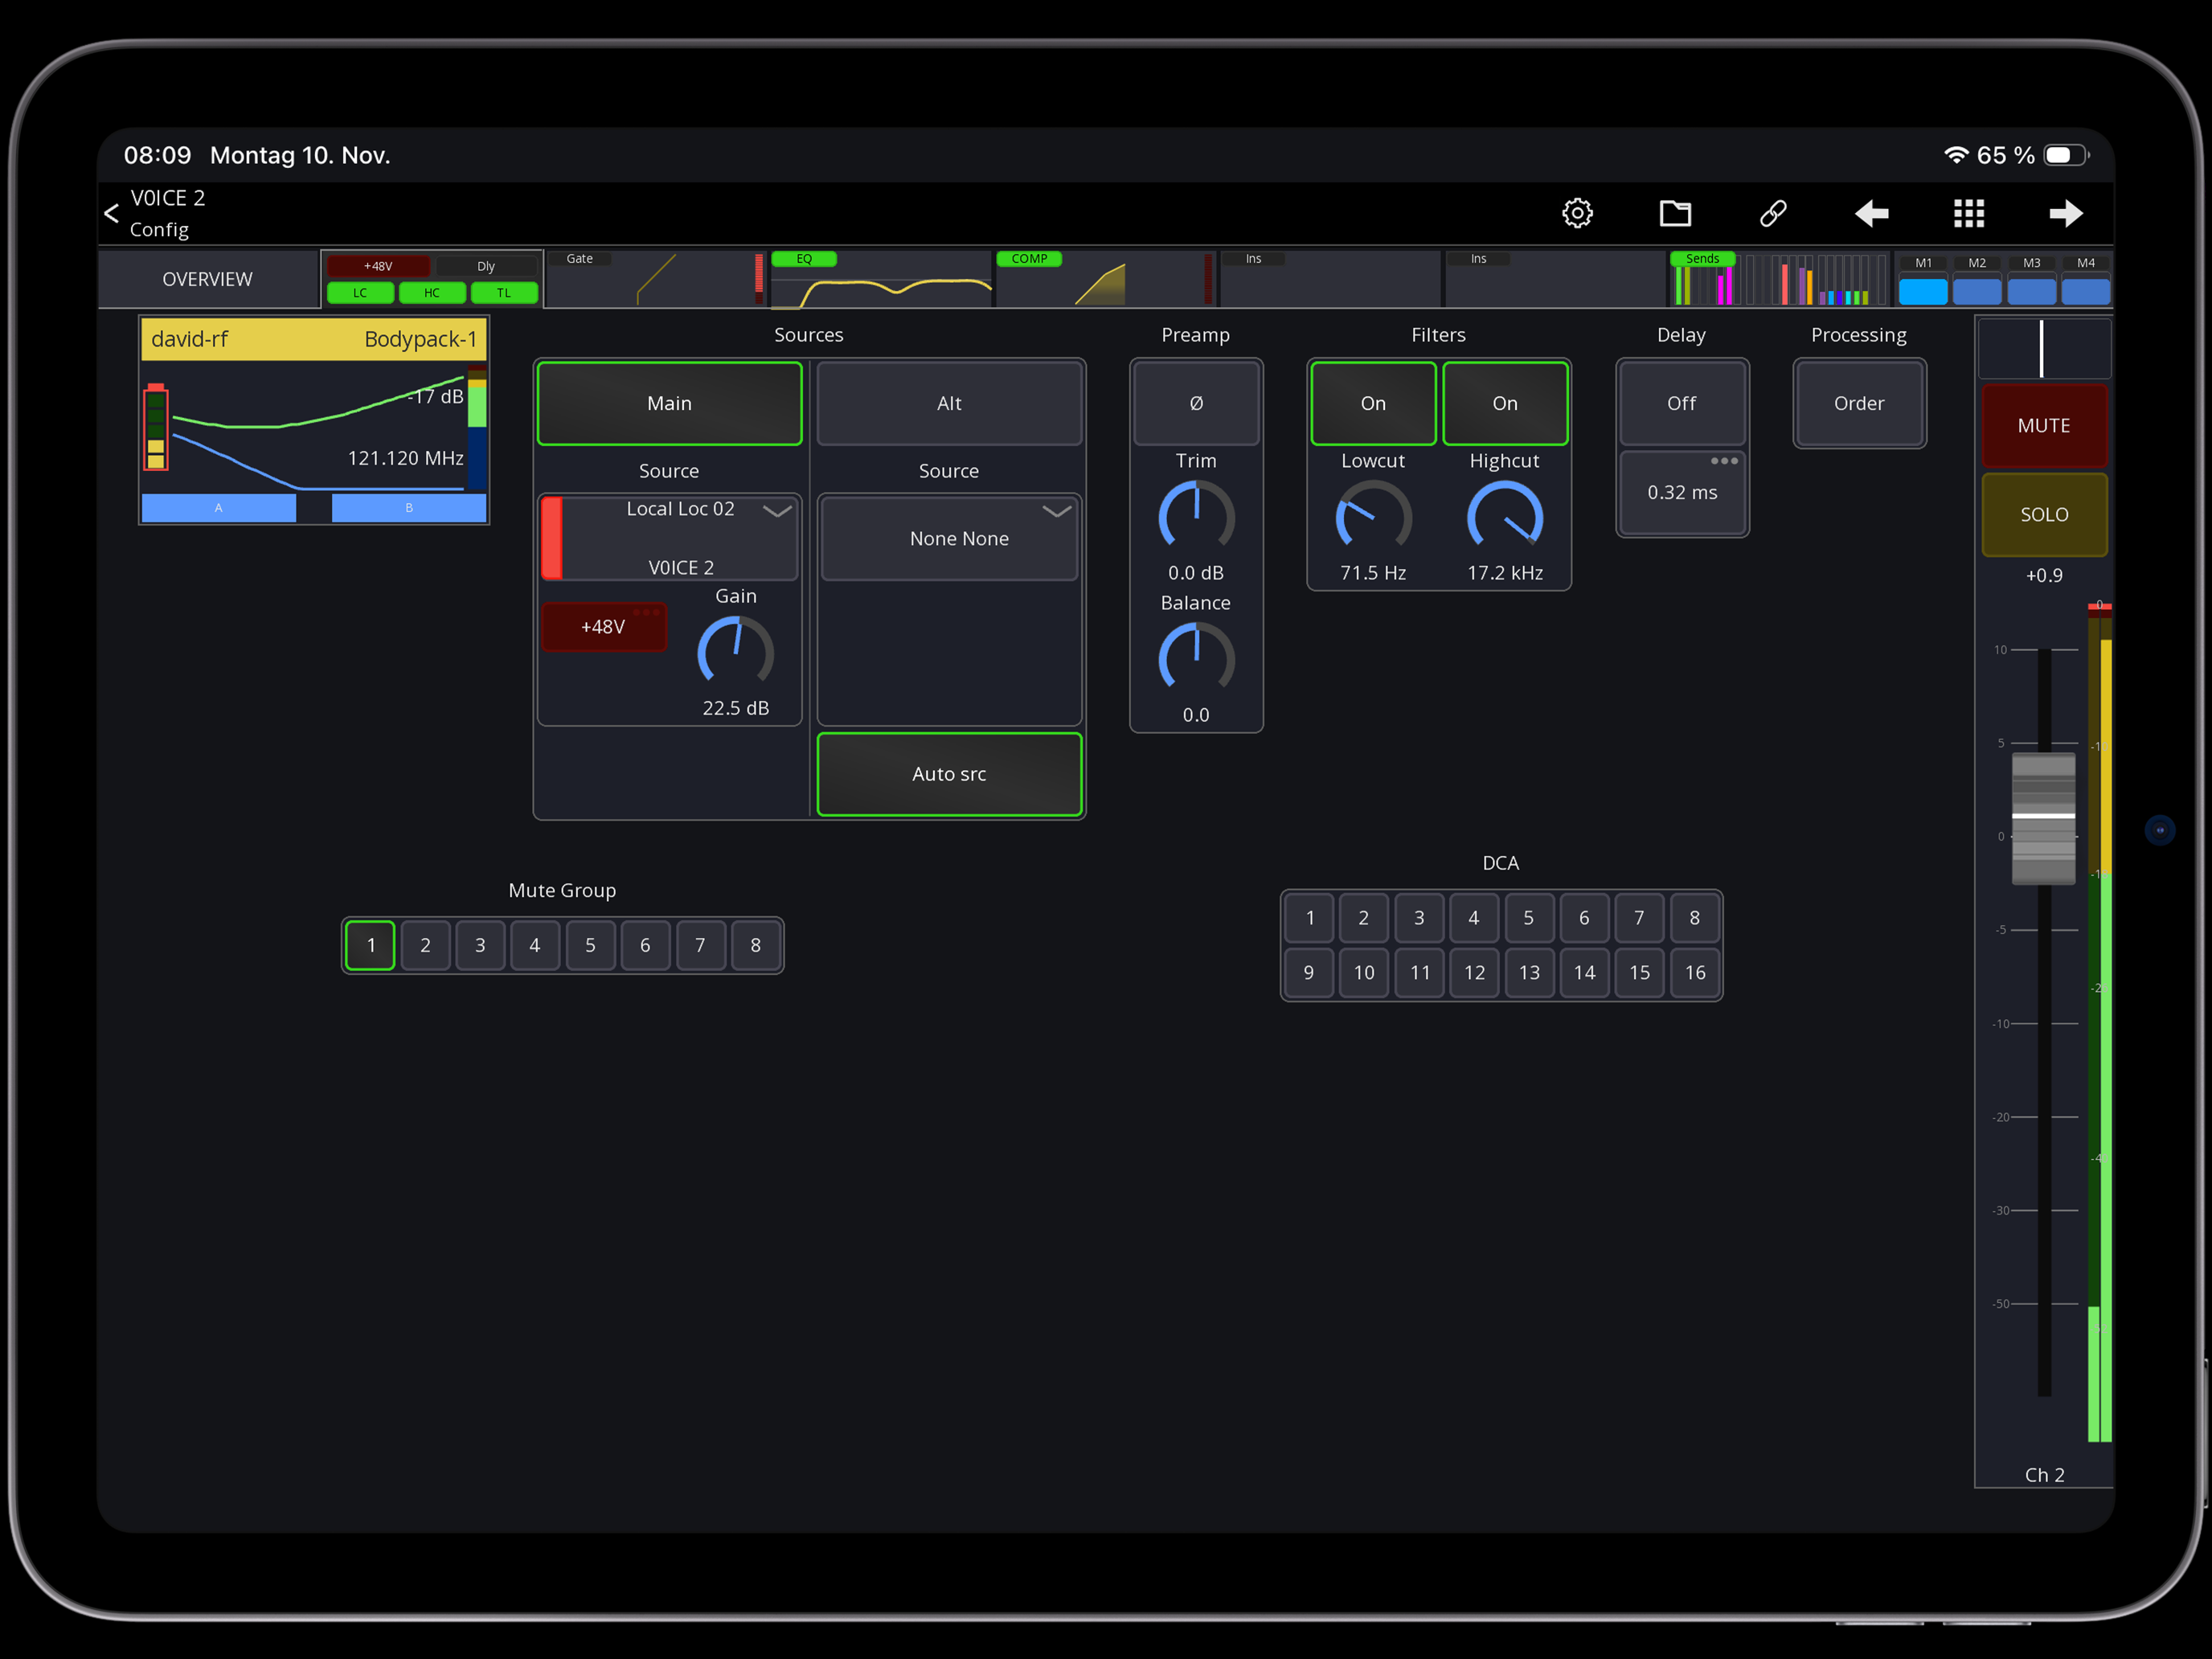2212x1659 pixels.
Task: Click the channel fader handle
Action: click(x=2043, y=818)
